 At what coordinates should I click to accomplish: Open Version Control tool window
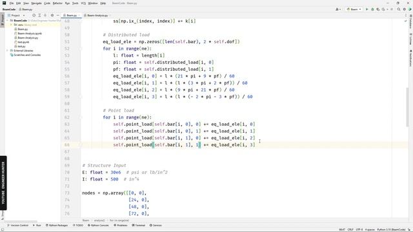[17, 226]
